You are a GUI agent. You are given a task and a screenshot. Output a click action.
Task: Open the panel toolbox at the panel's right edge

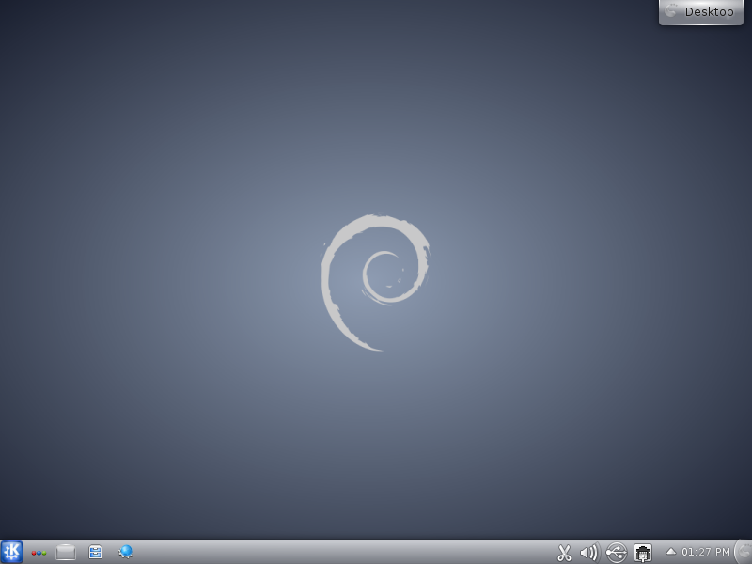click(x=743, y=552)
